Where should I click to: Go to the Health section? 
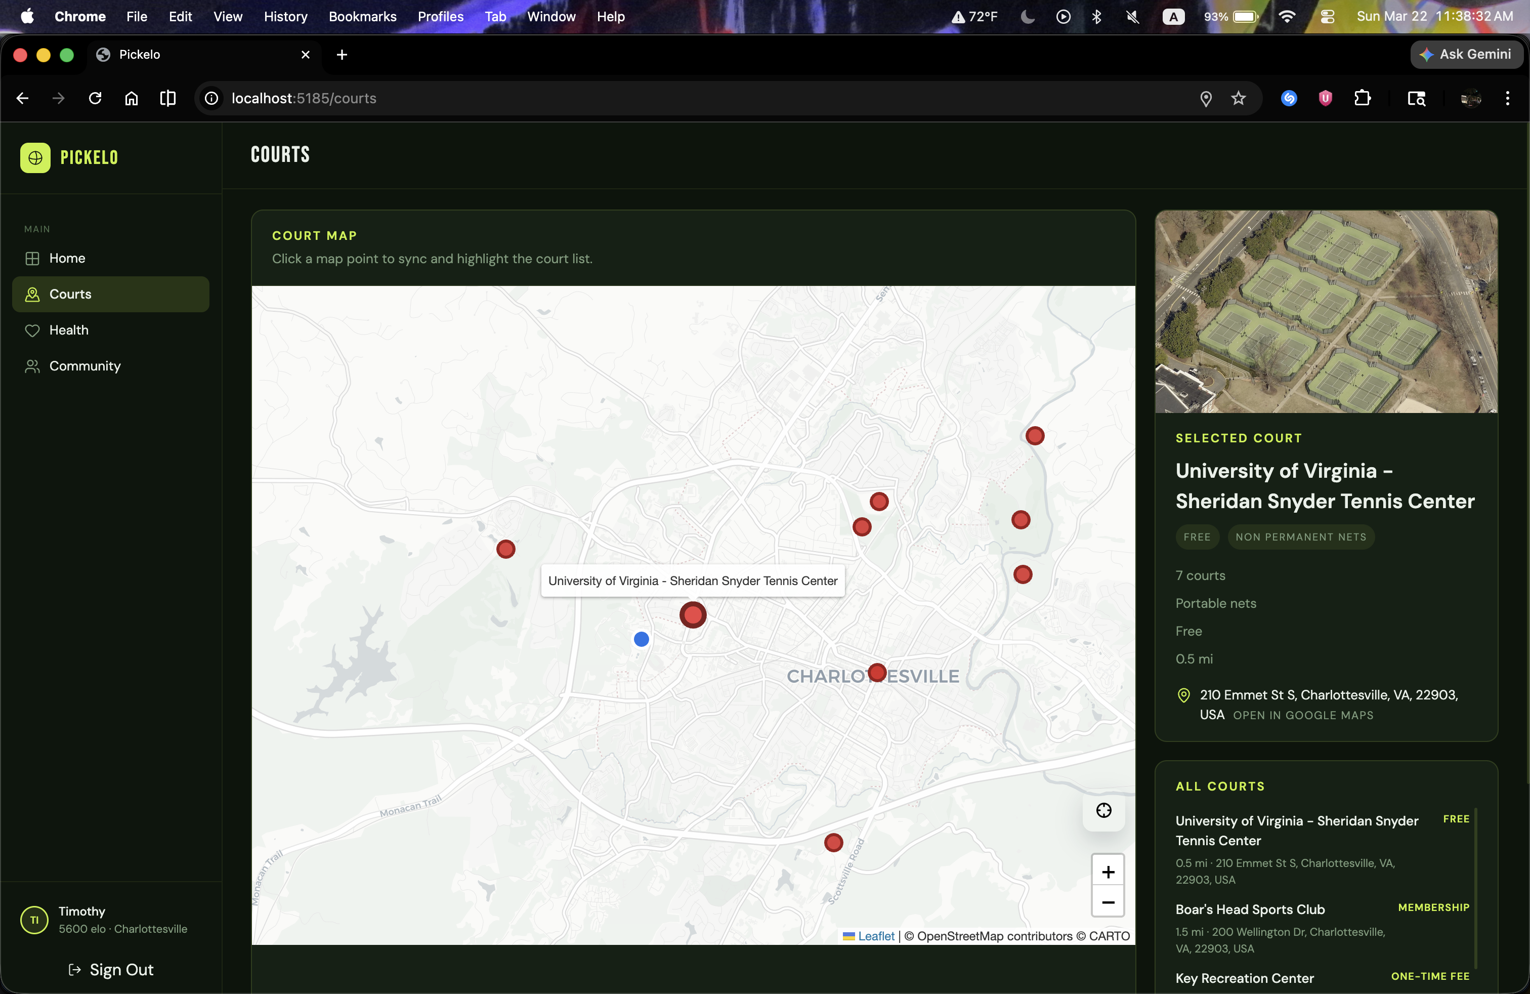click(69, 330)
